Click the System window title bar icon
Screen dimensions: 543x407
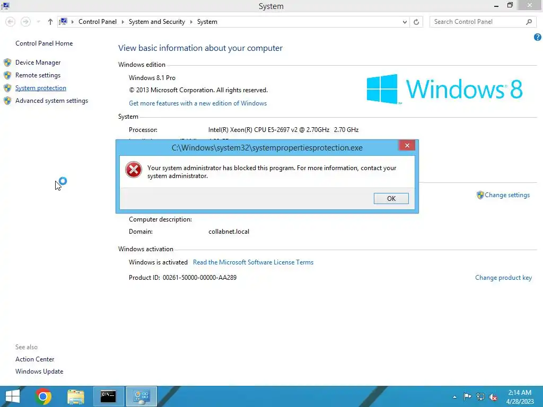coord(5,6)
